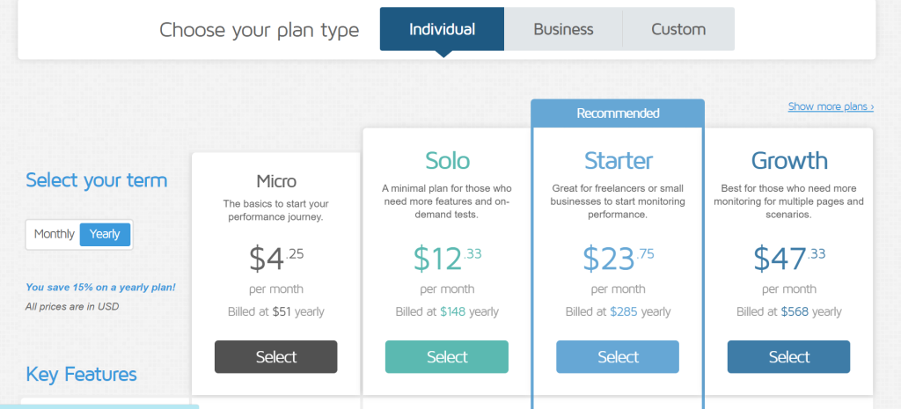Click the Billed at $148 yearly text
The height and width of the screenshot is (409, 901).
[447, 311]
